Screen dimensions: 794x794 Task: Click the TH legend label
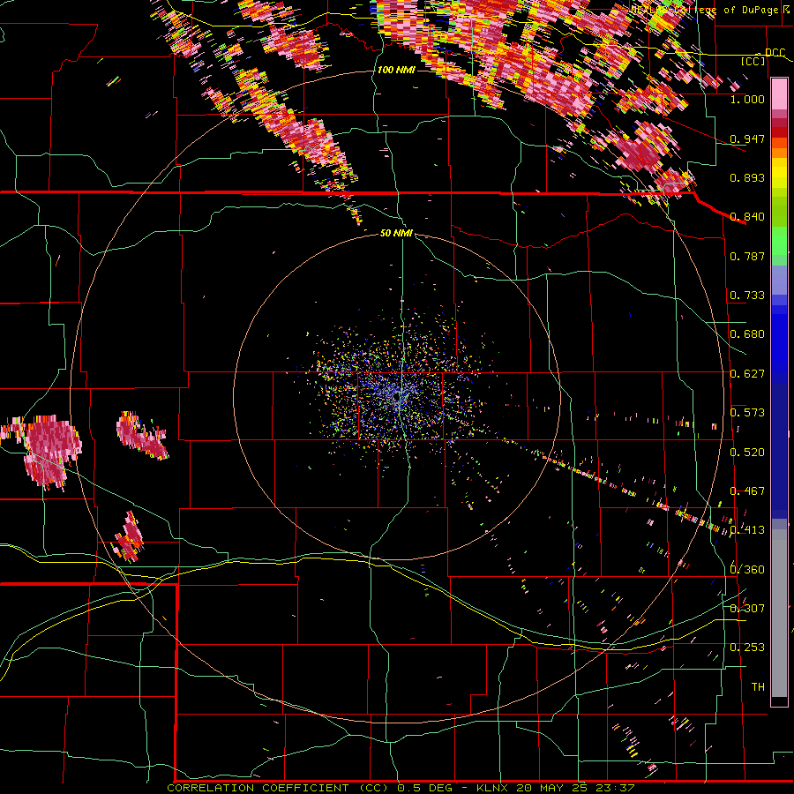pos(758,686)
